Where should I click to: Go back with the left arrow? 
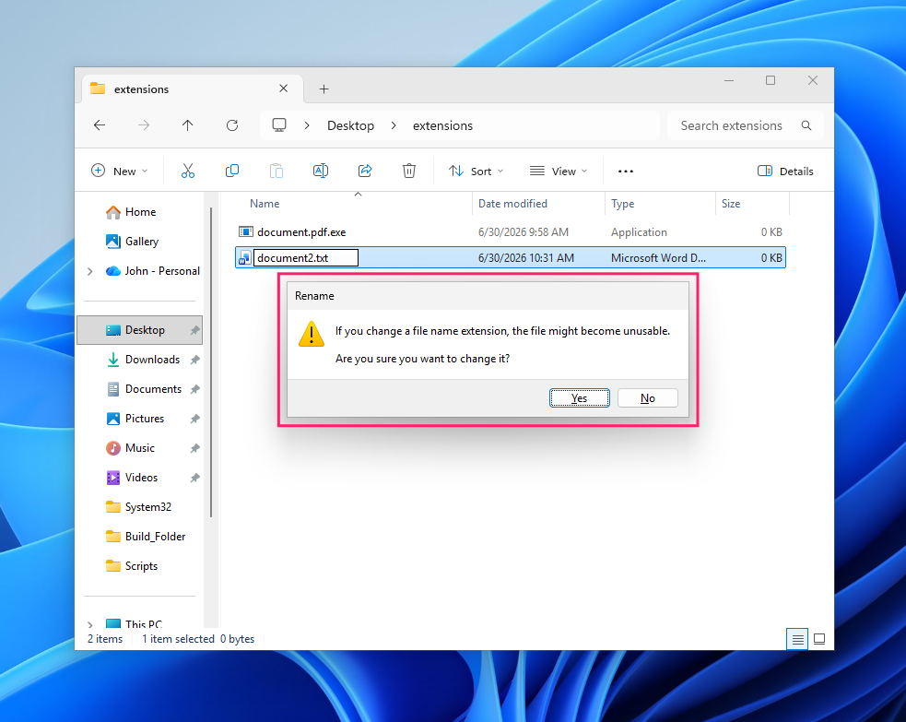pos(100,125)
